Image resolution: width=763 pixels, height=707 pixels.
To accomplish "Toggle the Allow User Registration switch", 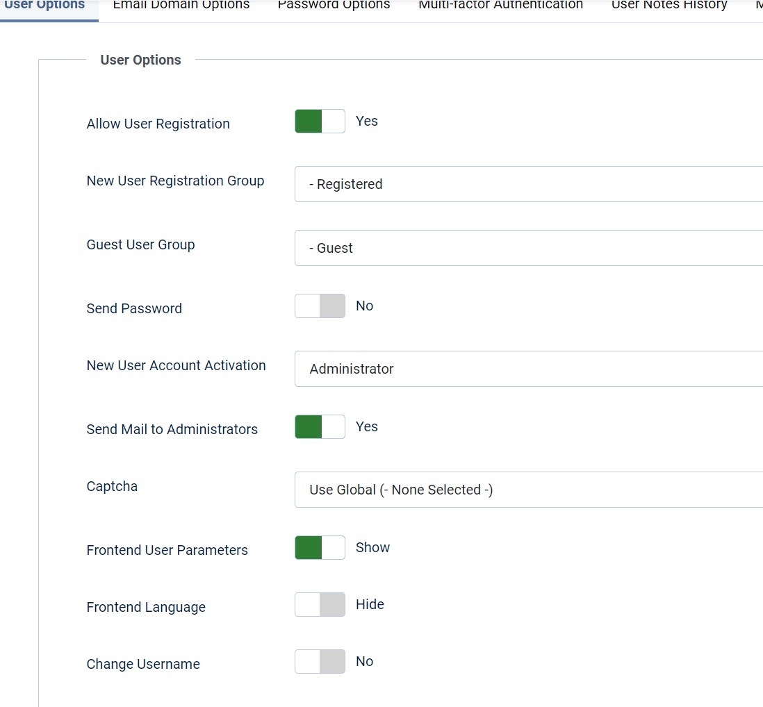I will point(320,122).
